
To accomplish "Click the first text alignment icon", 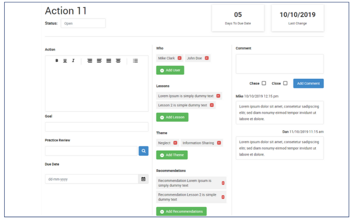I will [x=90, y=61].
